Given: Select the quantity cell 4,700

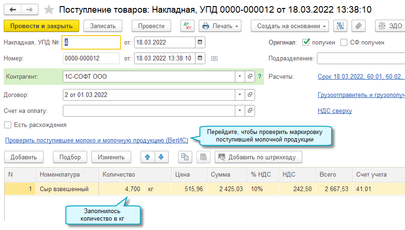Looking at the screenshot, I should pyautogui.click(x=121, y=189).
